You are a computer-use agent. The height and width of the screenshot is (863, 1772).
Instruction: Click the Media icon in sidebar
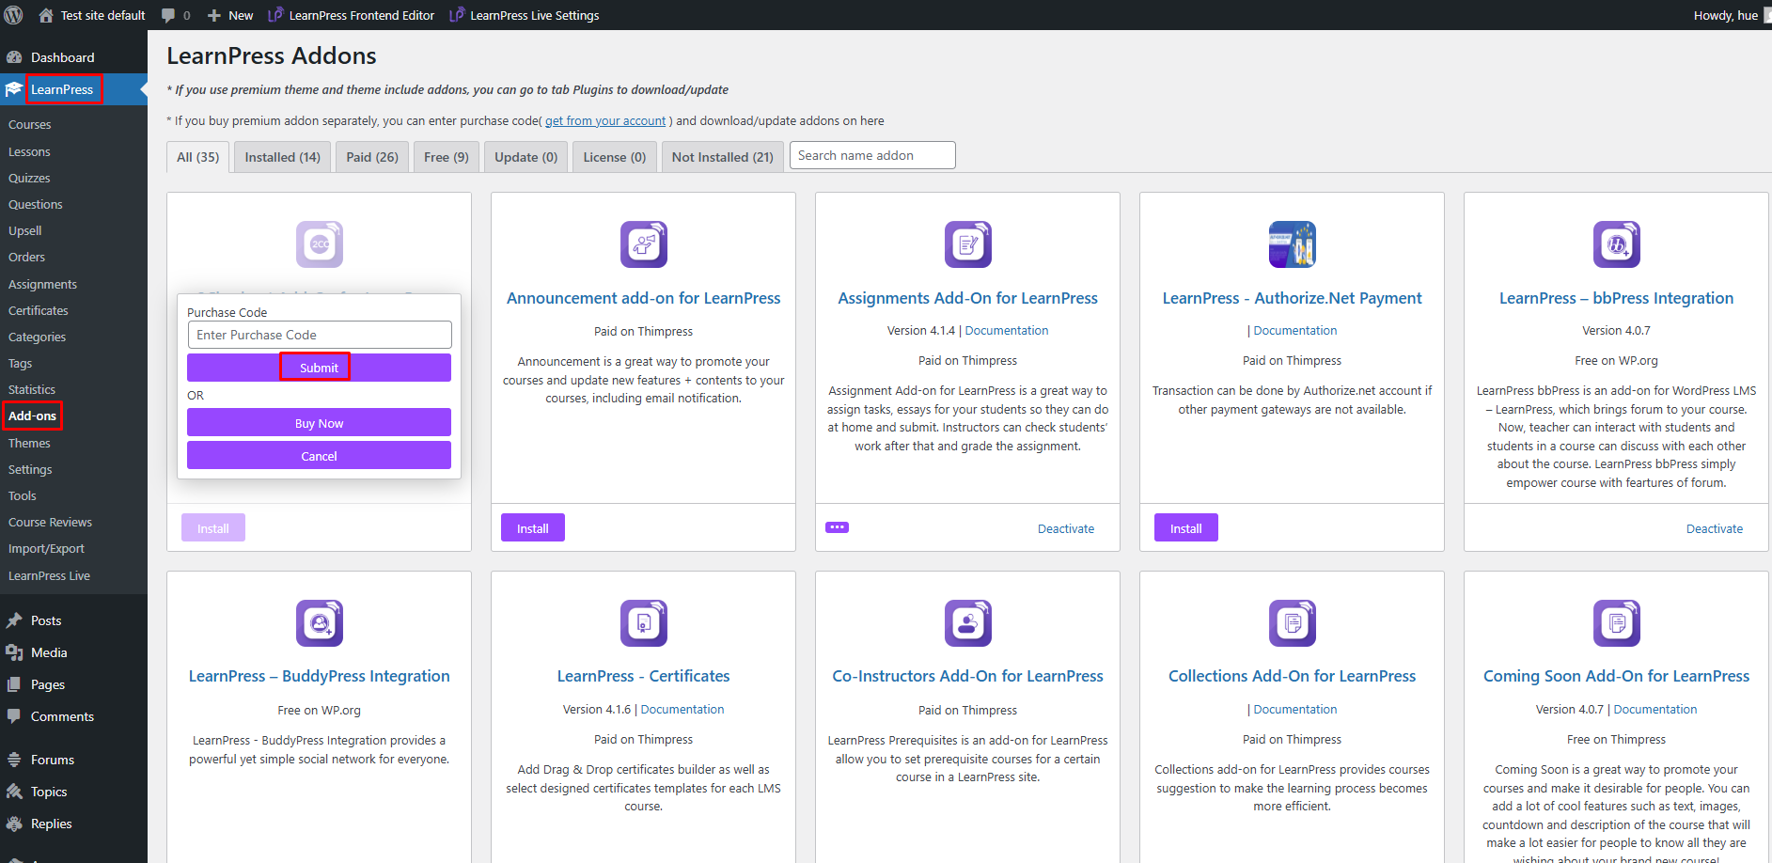pos(14,652)
